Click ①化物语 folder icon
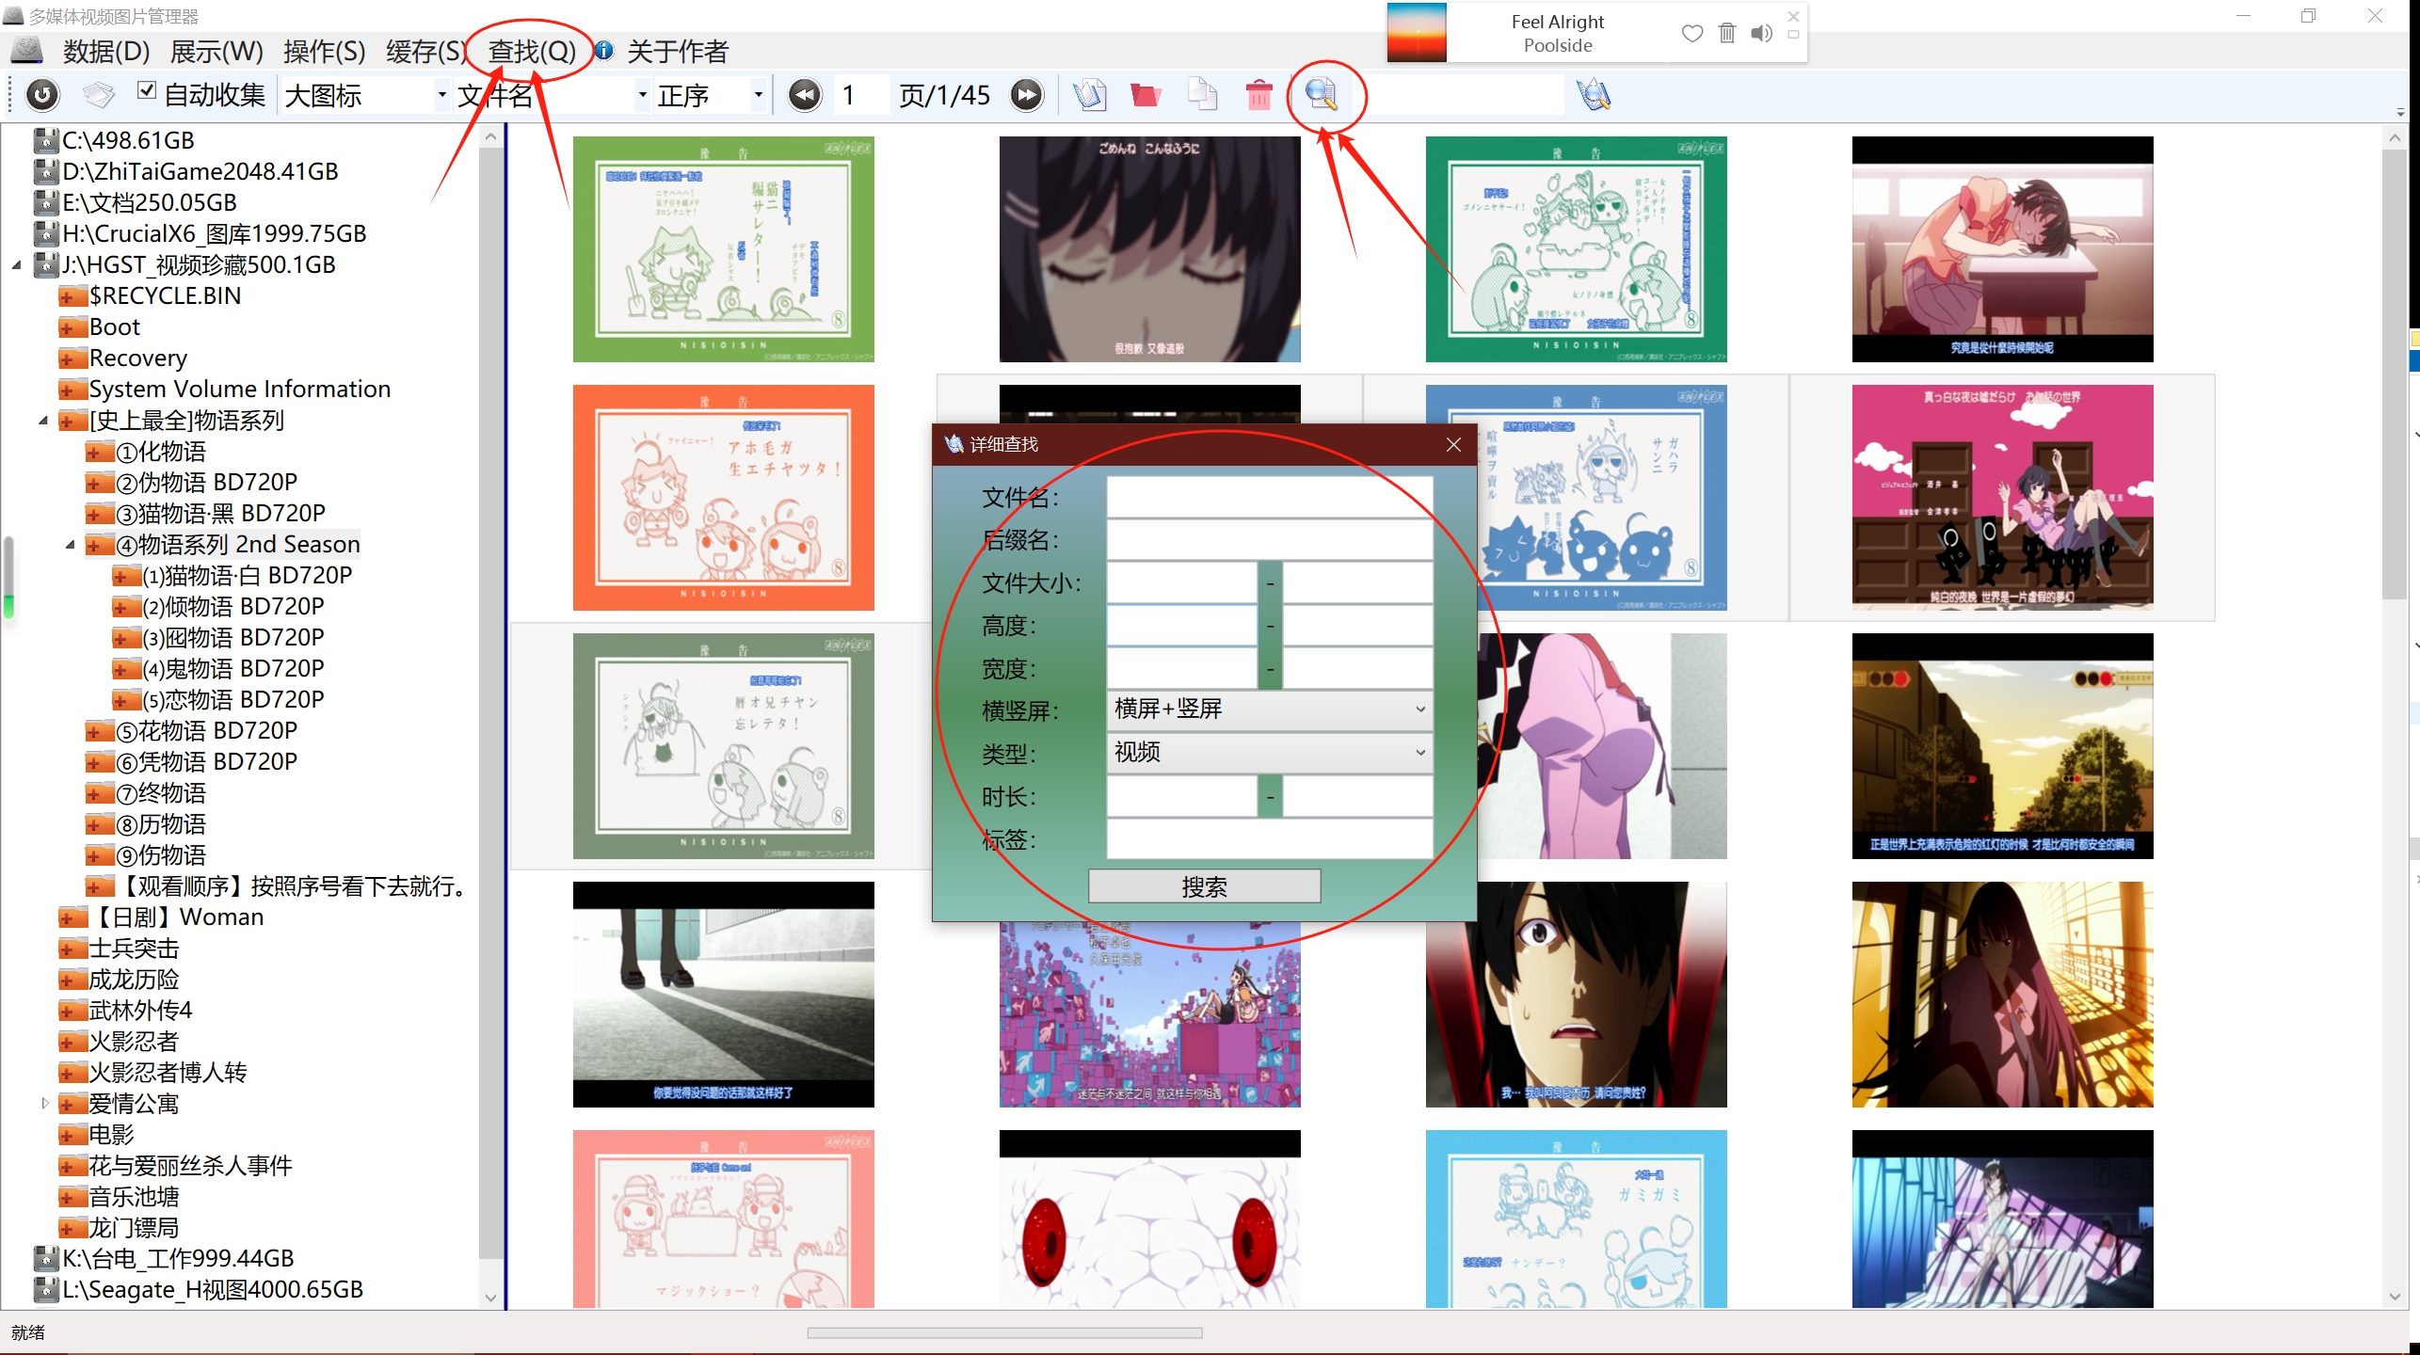 pos(99,452)
